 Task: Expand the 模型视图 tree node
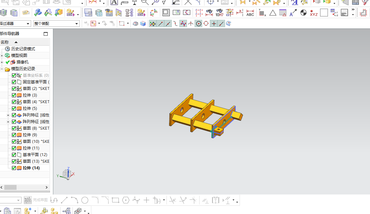[x=2, y=56]
